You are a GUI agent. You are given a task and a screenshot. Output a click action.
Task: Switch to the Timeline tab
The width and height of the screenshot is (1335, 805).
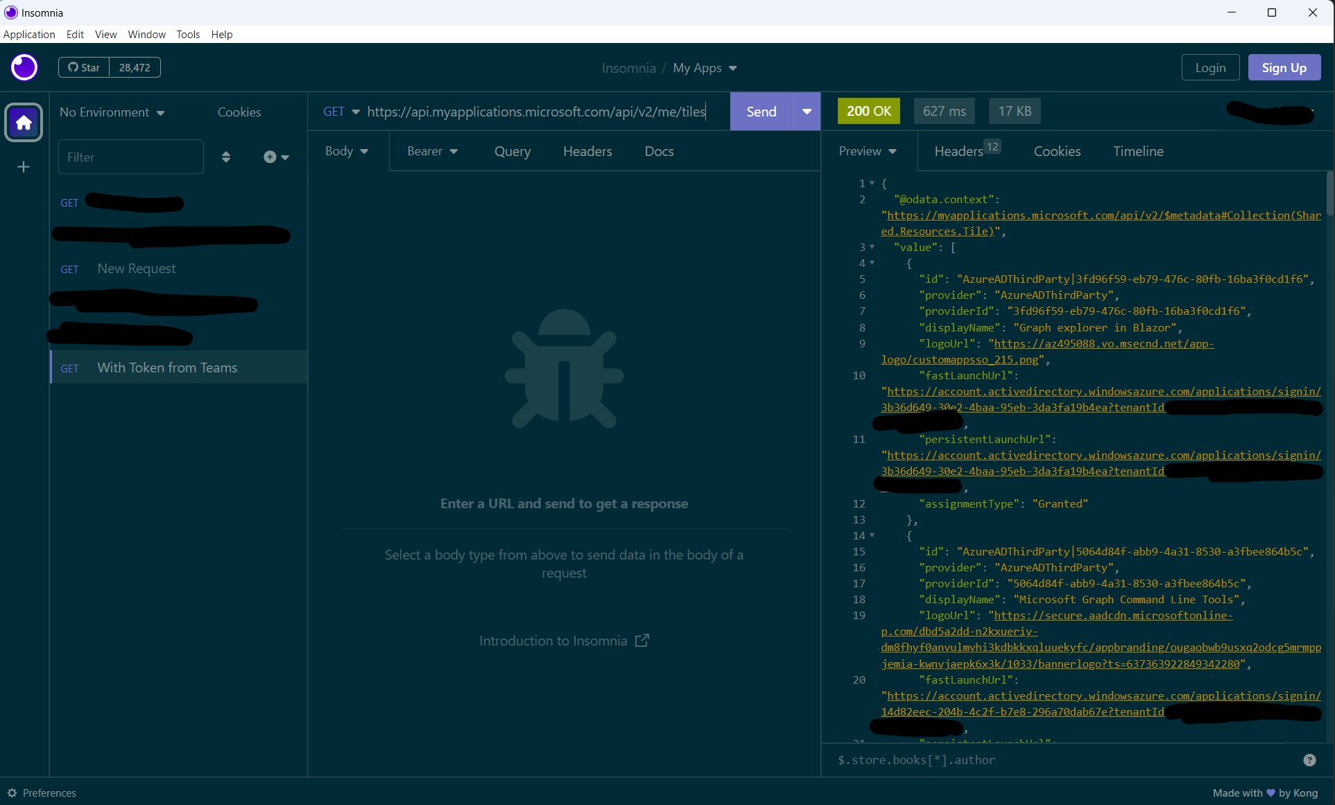(x=1138, y=151)
